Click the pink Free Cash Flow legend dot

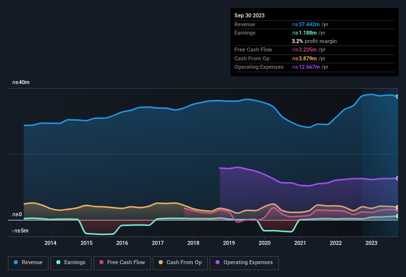tap(101, 262)
